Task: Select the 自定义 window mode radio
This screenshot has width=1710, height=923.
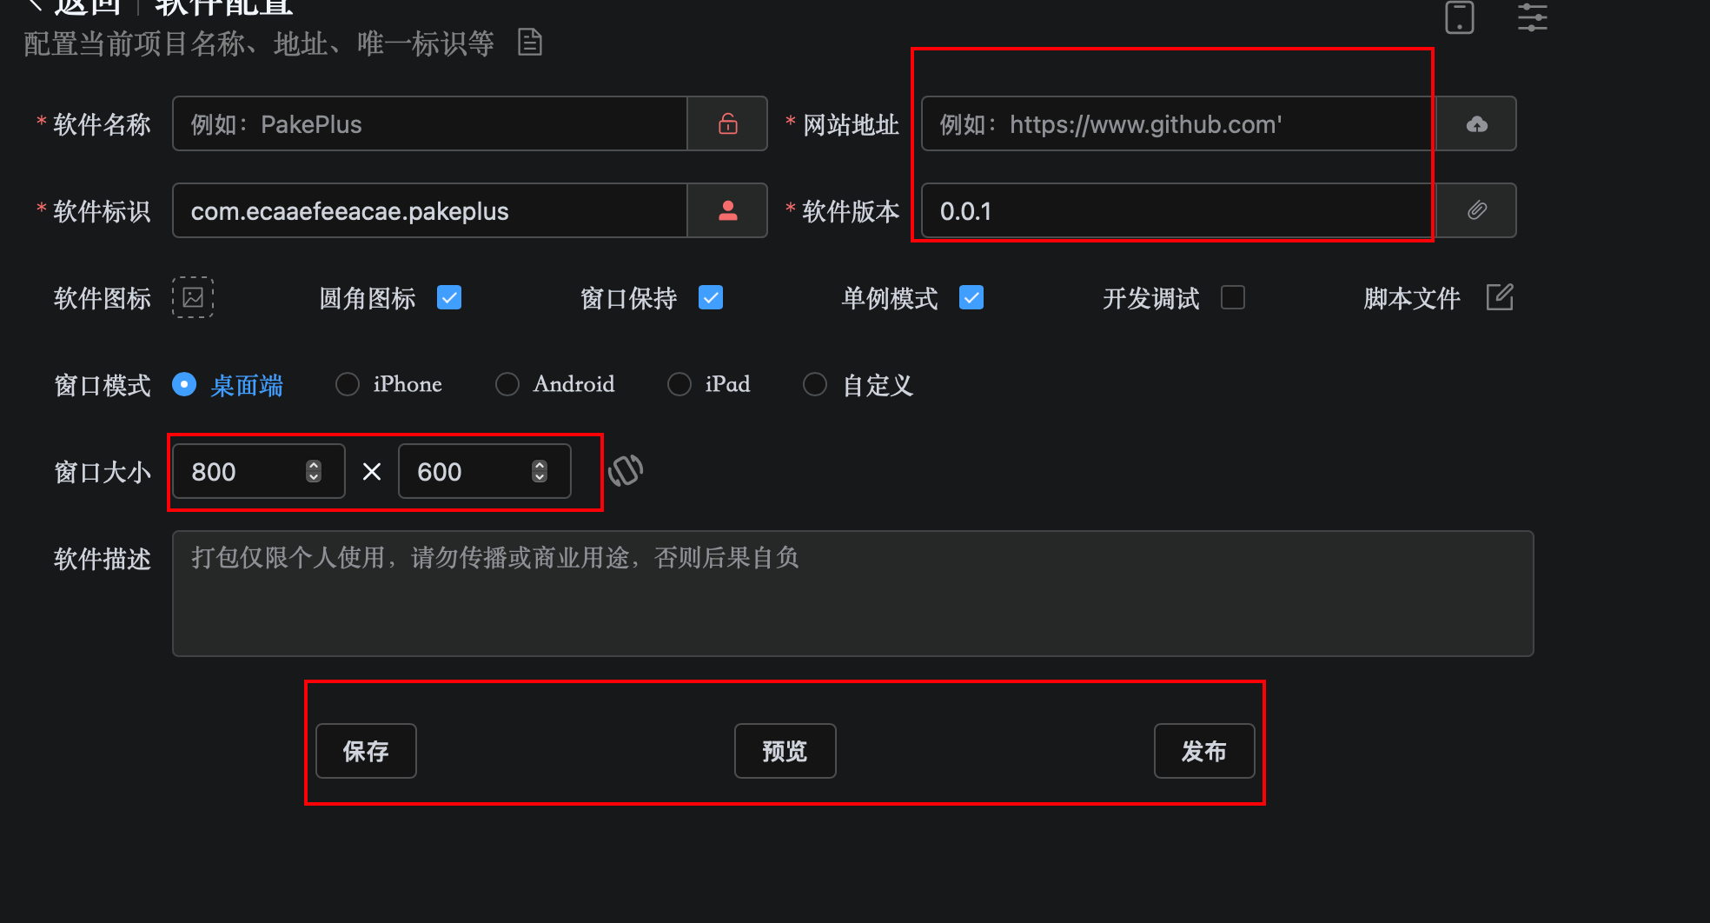Action: 815,384
